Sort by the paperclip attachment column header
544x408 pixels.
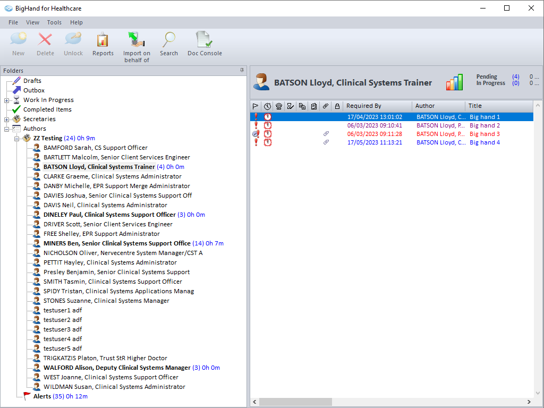(326, 106)
